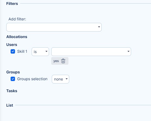Click the "Groups selection" label text
The width and height of the screenshot is (151, 121).
[x=32, y=79]
